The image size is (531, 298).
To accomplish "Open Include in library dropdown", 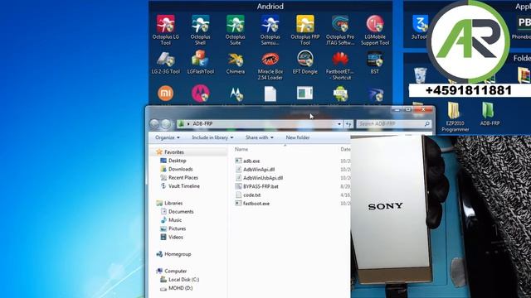I will pyautogui.click(x=212, y=137).
